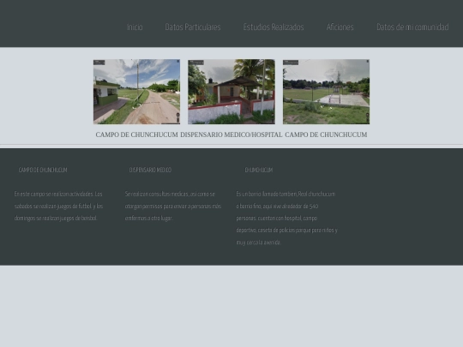Open the sports field photo with concrete court
Viewport: 463px width, 347px height.
click(327, 92)
